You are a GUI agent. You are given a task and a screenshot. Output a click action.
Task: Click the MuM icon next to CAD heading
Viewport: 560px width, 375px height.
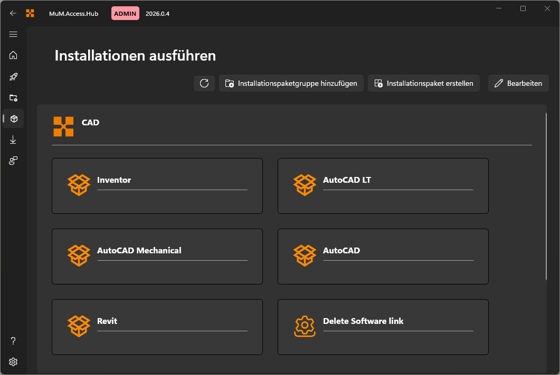63,126
